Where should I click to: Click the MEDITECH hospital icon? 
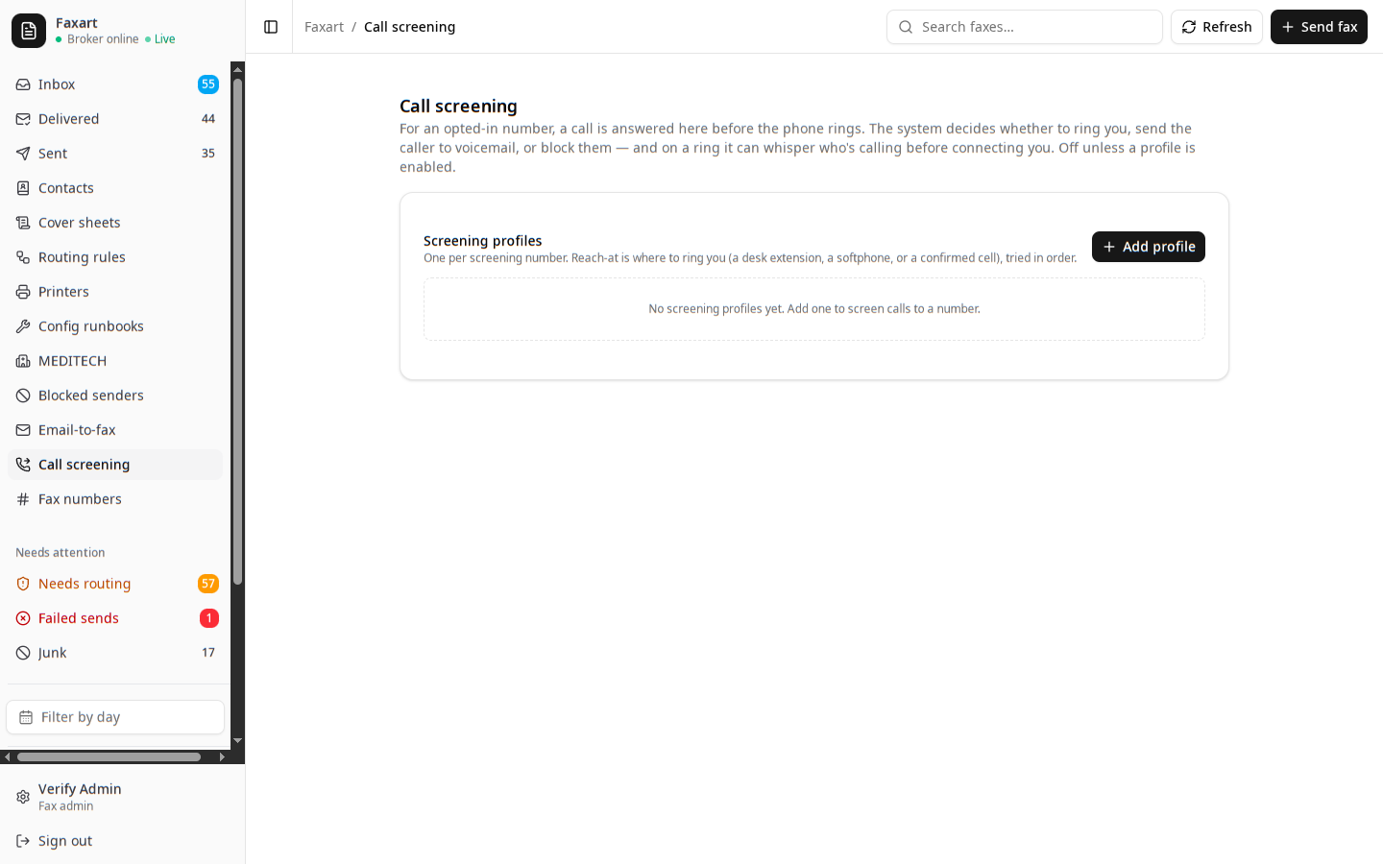coord(23,361)
